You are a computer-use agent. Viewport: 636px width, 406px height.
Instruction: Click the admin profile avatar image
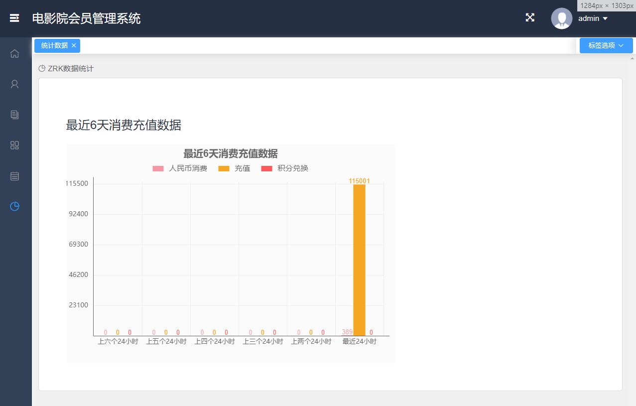click(561, 18)
